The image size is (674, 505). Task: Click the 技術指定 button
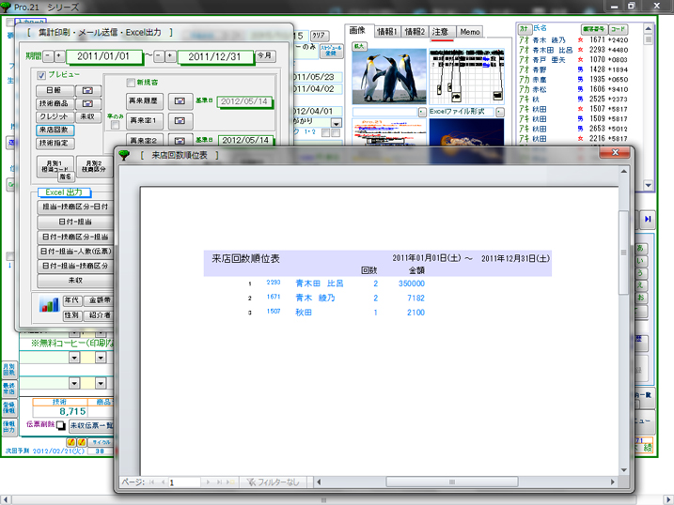tap(55, 144)
